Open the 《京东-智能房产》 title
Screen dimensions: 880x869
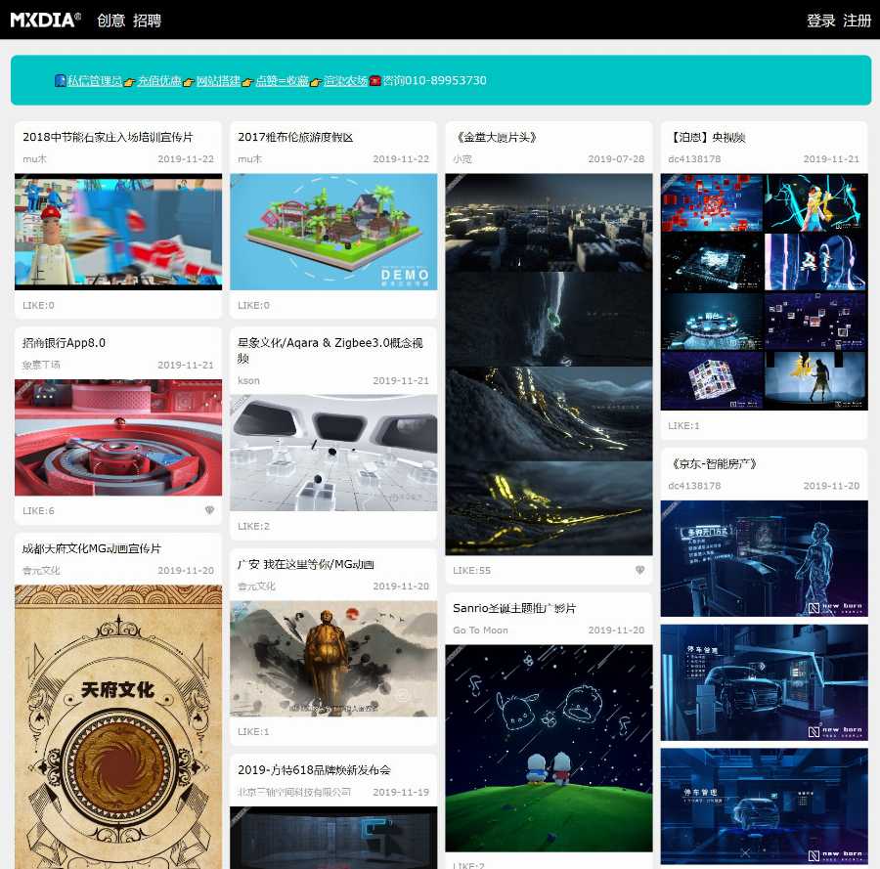tap(712, 463)
